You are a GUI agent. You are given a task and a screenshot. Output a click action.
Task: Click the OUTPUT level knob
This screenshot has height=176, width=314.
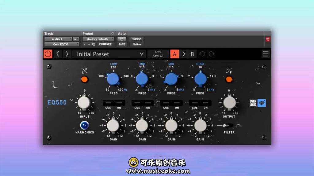pos(229,103)
